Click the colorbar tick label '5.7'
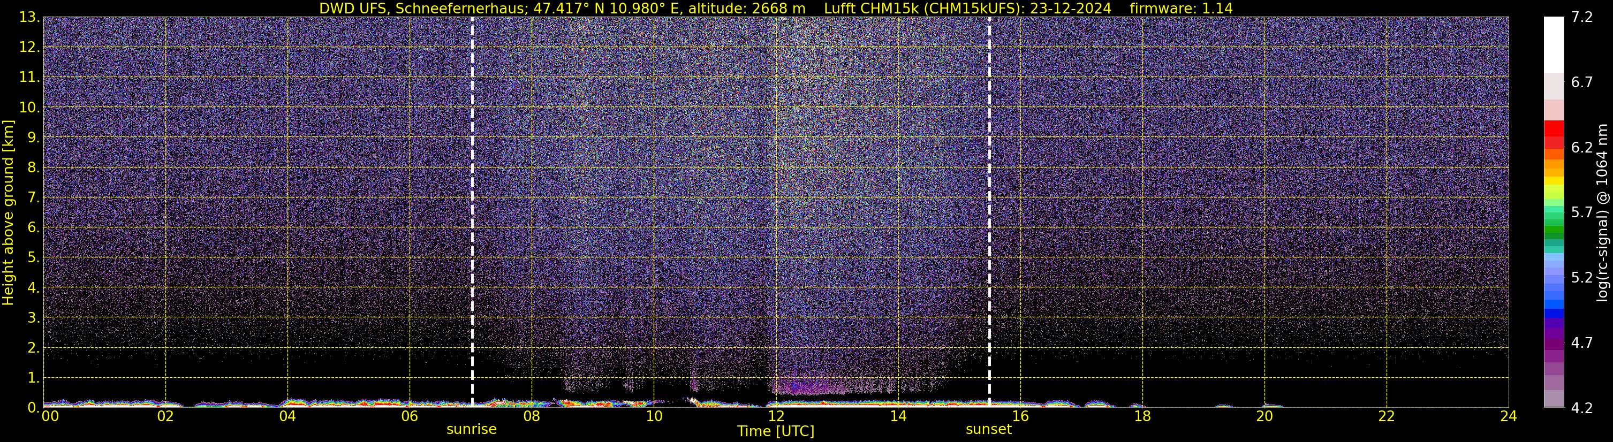 click(1582, 212)
